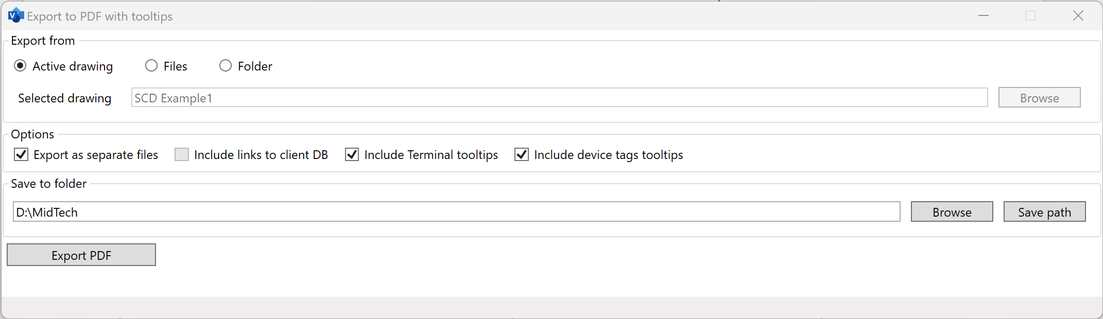Browse for the save folder location
This screenshot has height=319, width=1103.
[x=952, y=212]
